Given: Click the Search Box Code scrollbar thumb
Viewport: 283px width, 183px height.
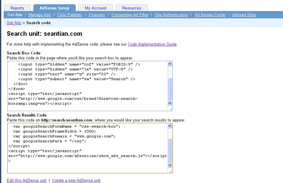Looking at the screenshot, I should point(170,89).
